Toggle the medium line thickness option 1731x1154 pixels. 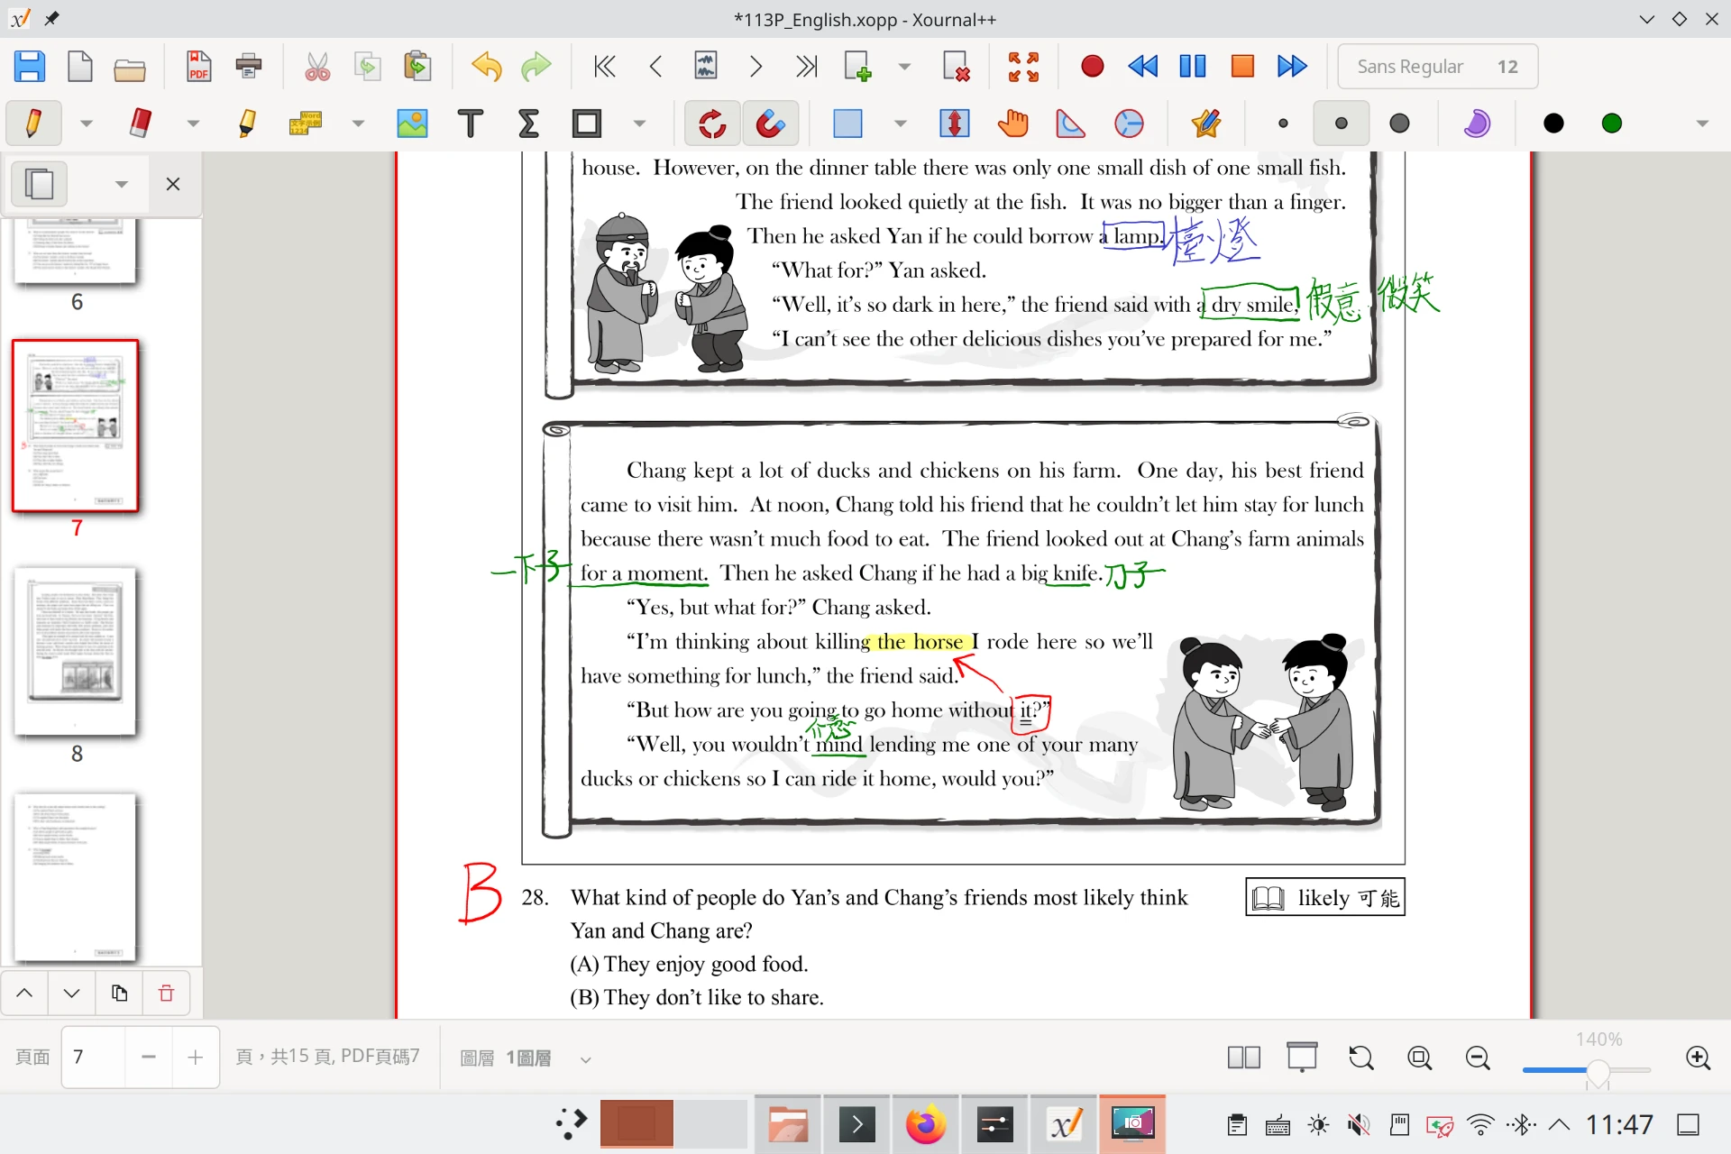[1341, 124]
